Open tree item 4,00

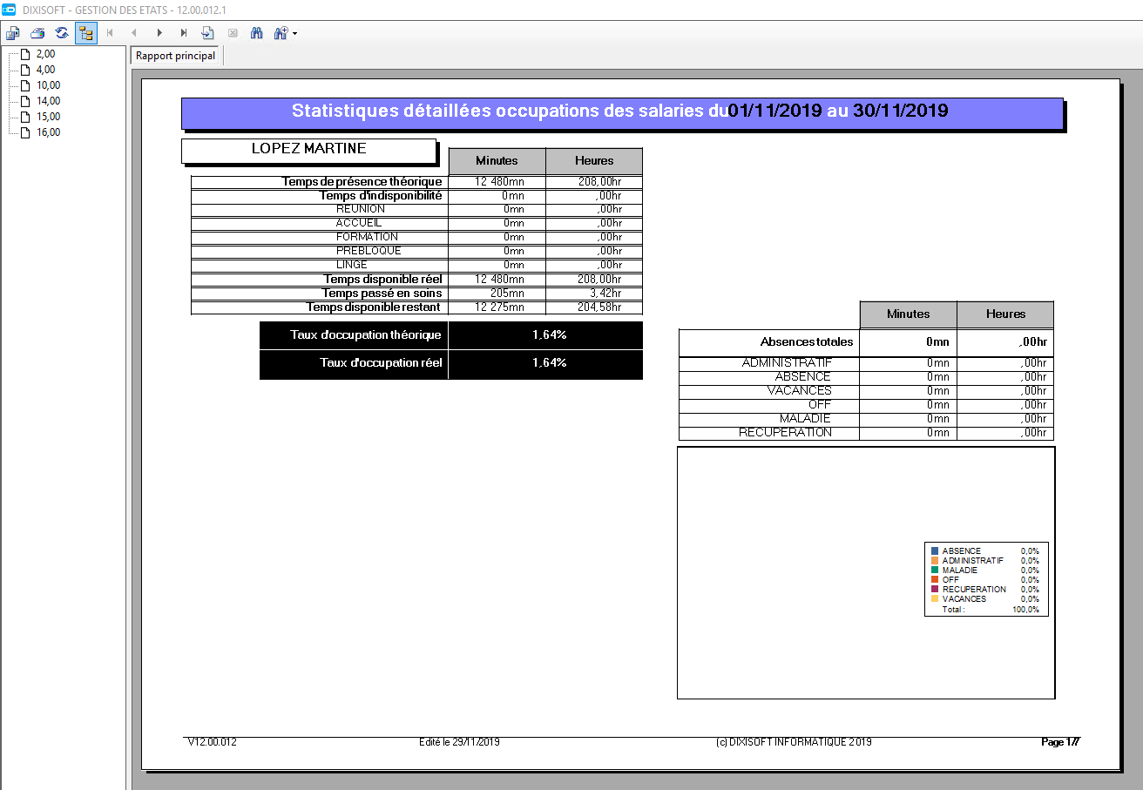[45, 70]
